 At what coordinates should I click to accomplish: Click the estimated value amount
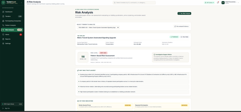point(137,44)
